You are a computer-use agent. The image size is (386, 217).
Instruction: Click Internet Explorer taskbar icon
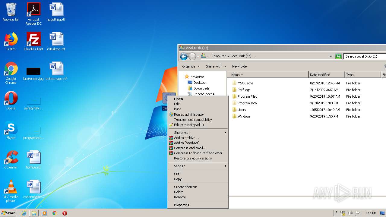click(x=24, y=213)
